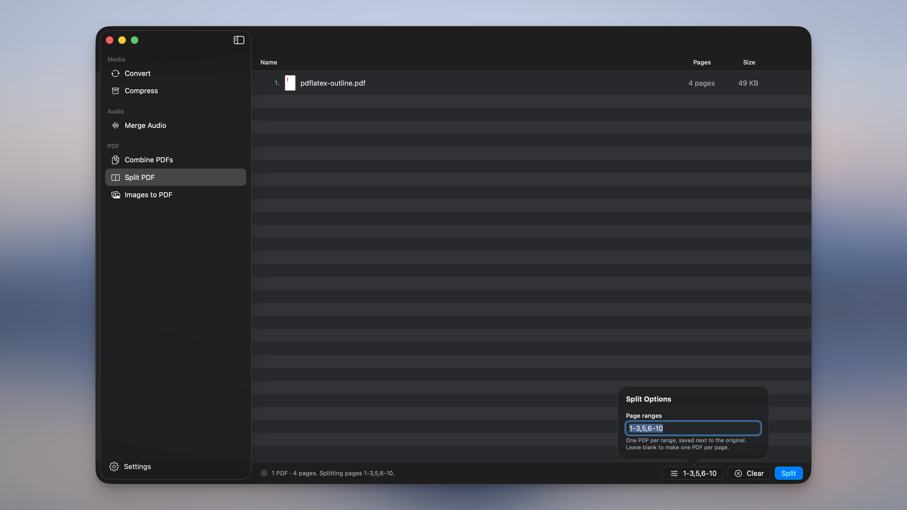Click the Split Options popover title
The height and width of the screenshot is (510, 907).
pyautogui.click(x=648, y=399)
